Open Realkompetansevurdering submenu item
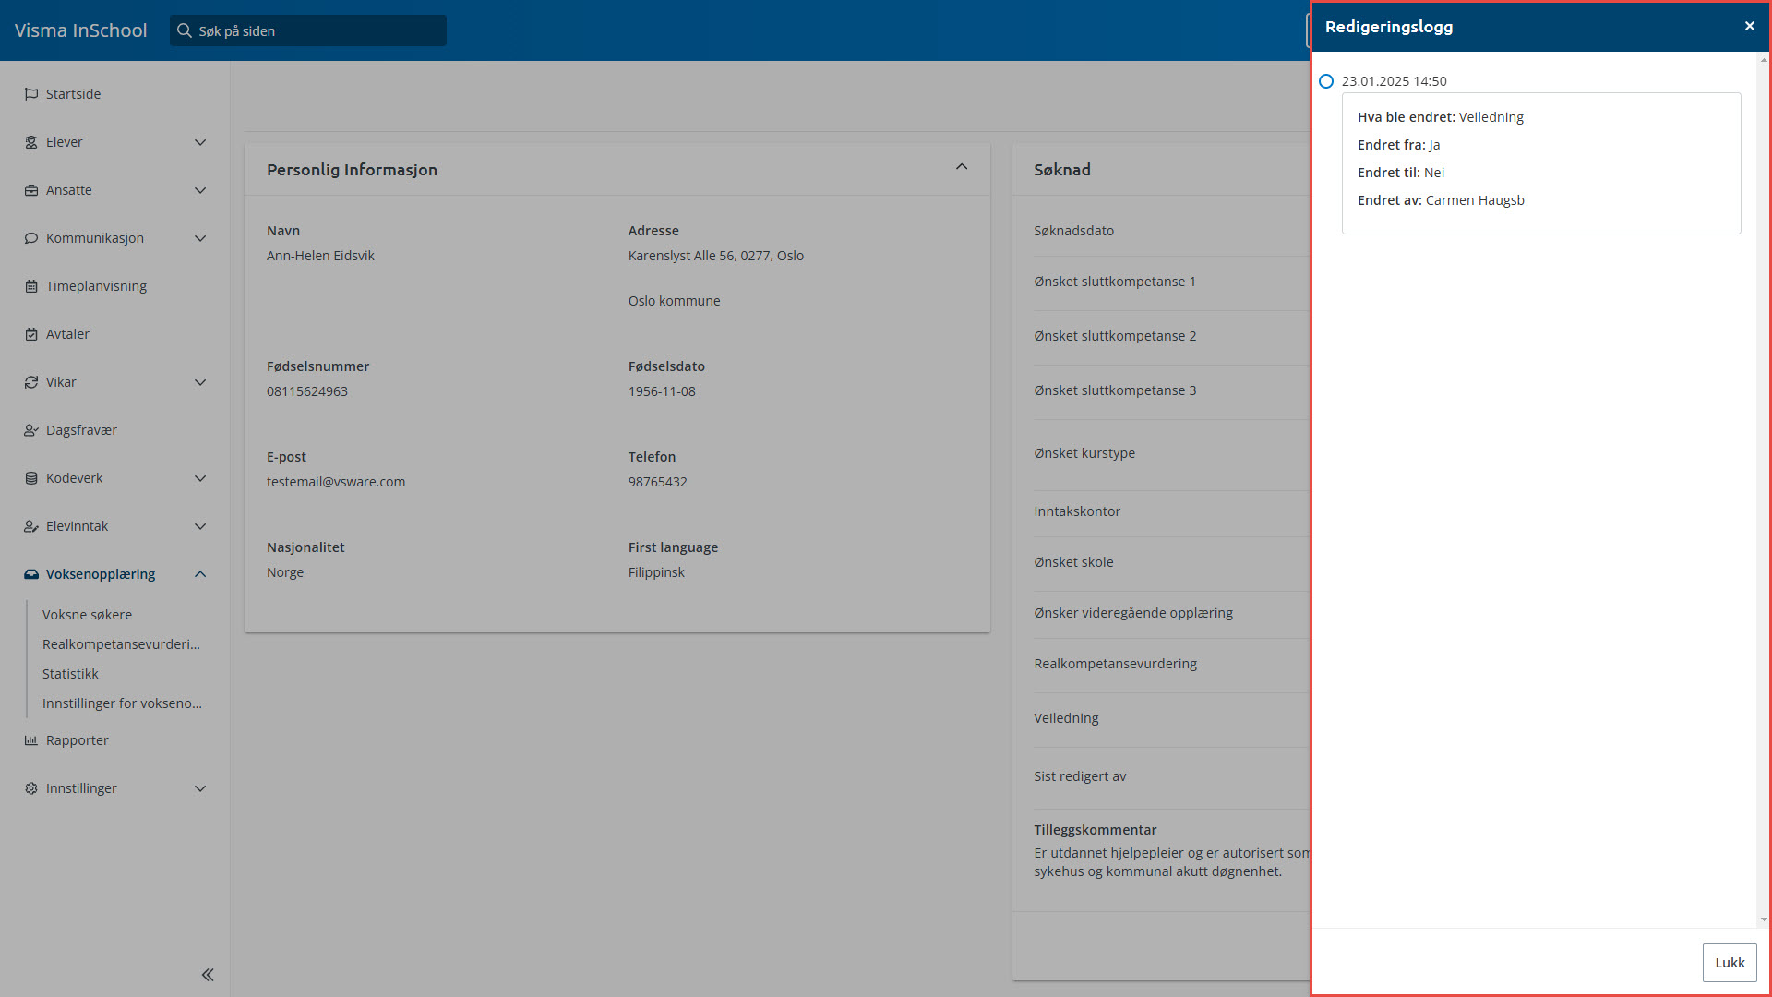 121,644
